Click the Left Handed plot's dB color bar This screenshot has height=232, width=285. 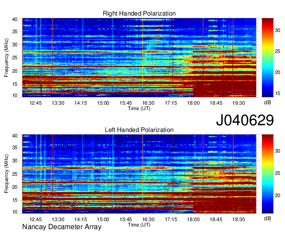point(267,174)
